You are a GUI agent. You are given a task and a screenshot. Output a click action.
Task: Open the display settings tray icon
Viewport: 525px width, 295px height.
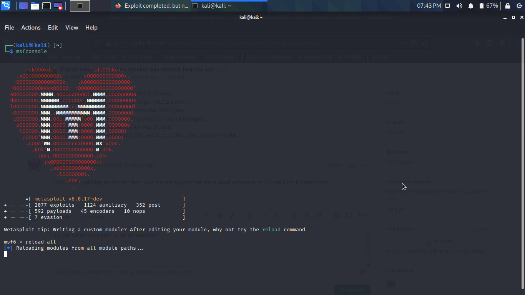pos(447,6)
